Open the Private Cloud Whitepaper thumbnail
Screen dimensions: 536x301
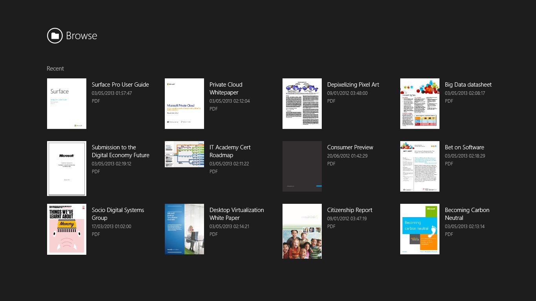point(184,103)
